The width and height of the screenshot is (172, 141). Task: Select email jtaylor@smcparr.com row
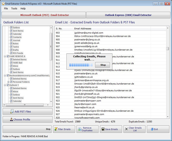(x=110, y=104)
